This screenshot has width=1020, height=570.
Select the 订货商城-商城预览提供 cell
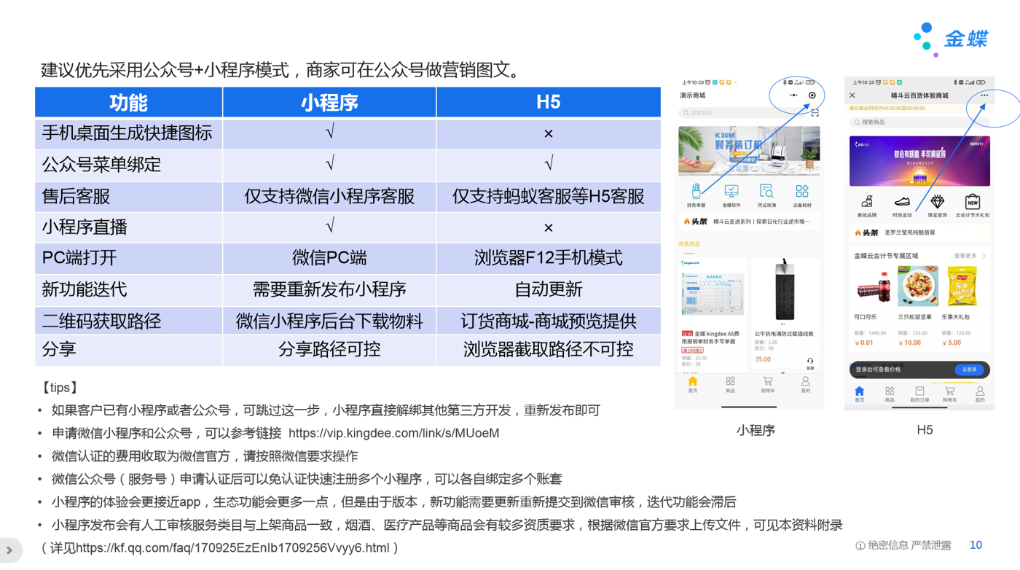(x=549, y=321)
